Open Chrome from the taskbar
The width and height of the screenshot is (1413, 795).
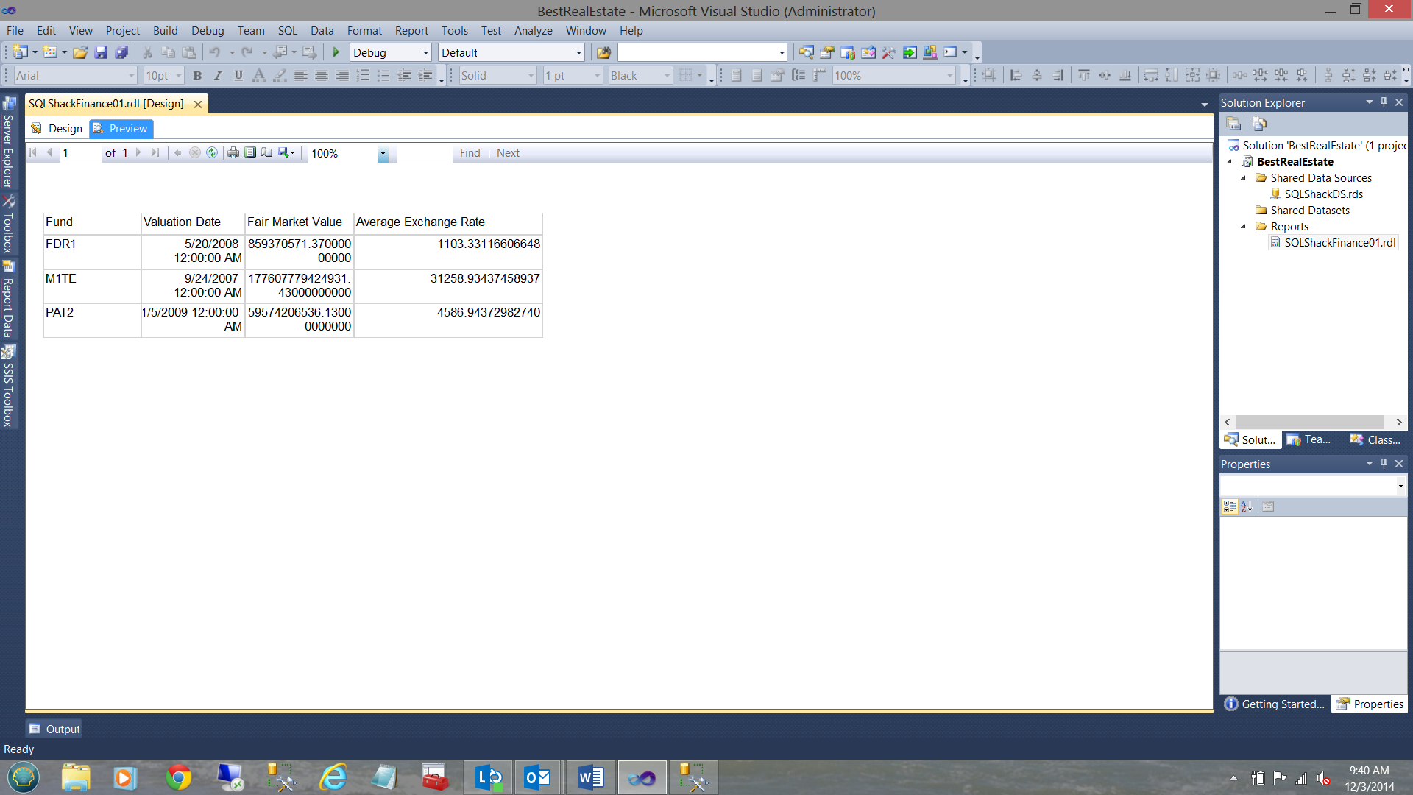[178, 777]
